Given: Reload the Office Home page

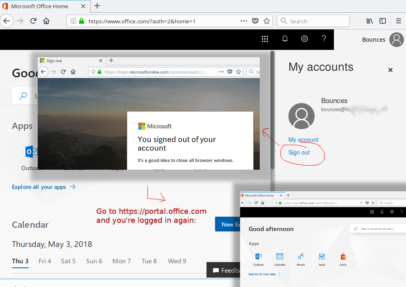Looking at the screenshot, I should [33, 21].
